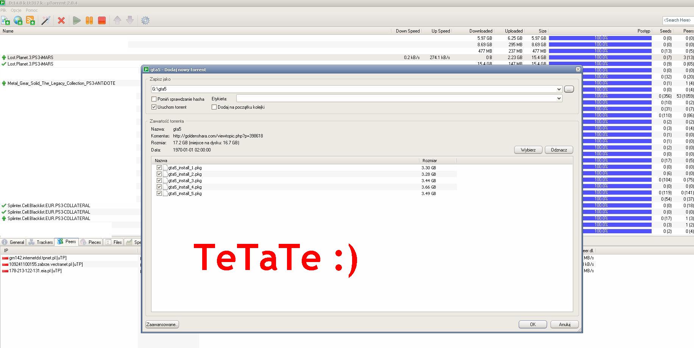The image size is (694, 348).
Task: Switch to the Trackers tab
Action: (x=41, y=242)
